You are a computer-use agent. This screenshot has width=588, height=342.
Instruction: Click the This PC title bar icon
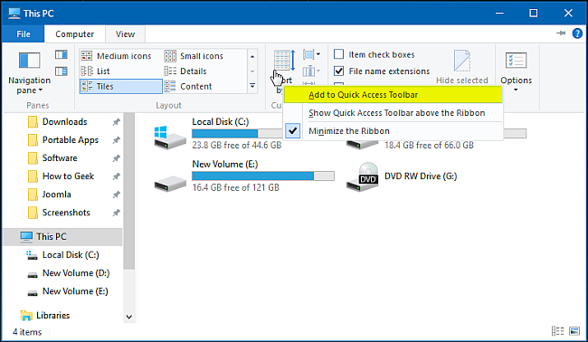click(x=14, y=14)
